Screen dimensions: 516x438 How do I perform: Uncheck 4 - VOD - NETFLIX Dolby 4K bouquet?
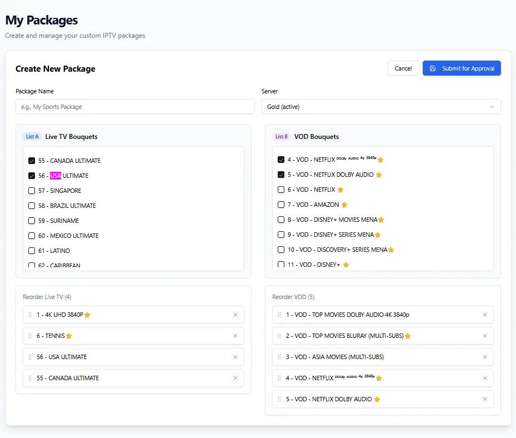point(281,160)
